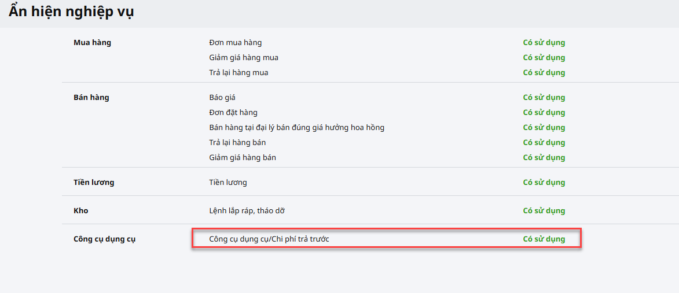This screenshot has height=293, width=679.
Task: Select the 'Đơn mua hàng' item label
Action: coord(235,43)
